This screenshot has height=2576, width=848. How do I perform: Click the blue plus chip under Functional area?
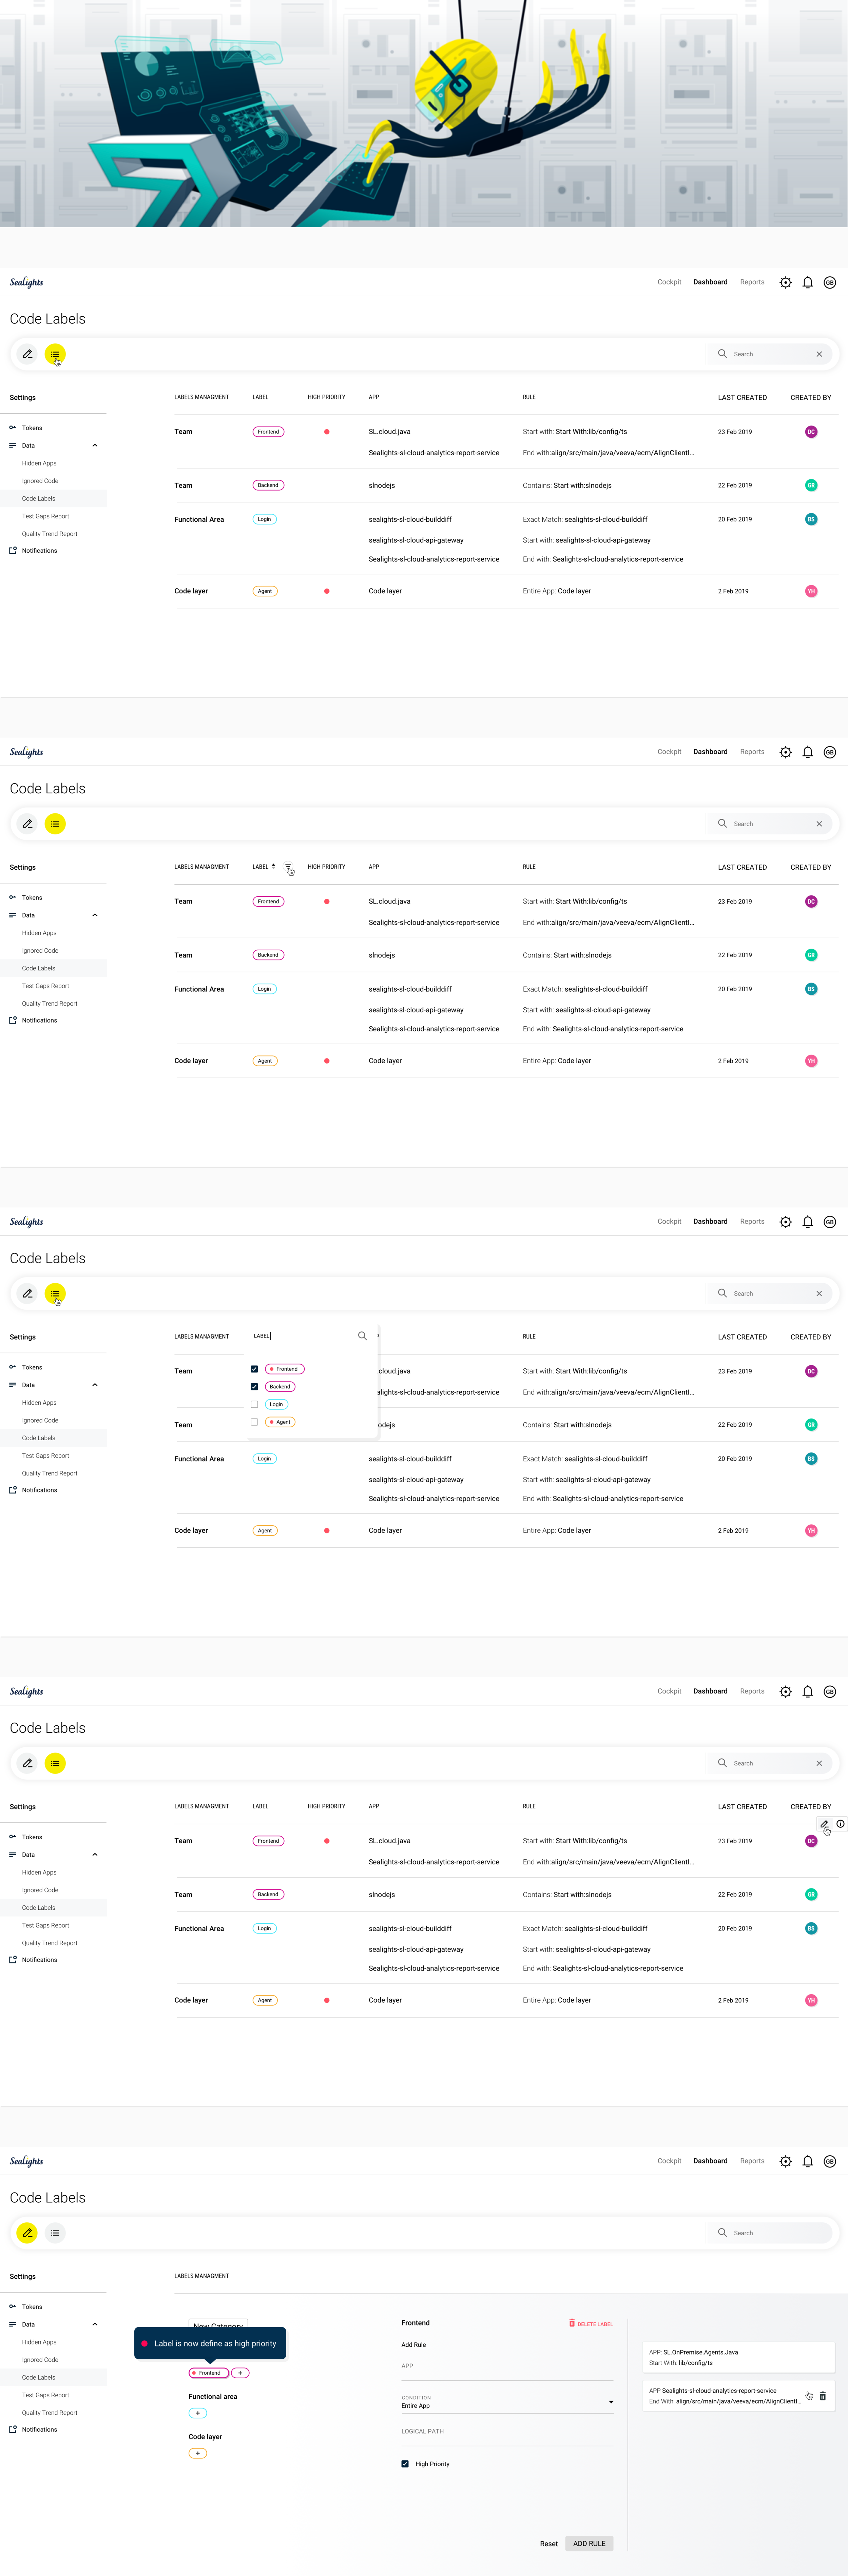click(198, 2413)
